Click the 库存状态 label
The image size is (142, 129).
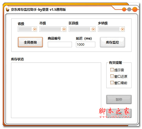tap(17, 59)
